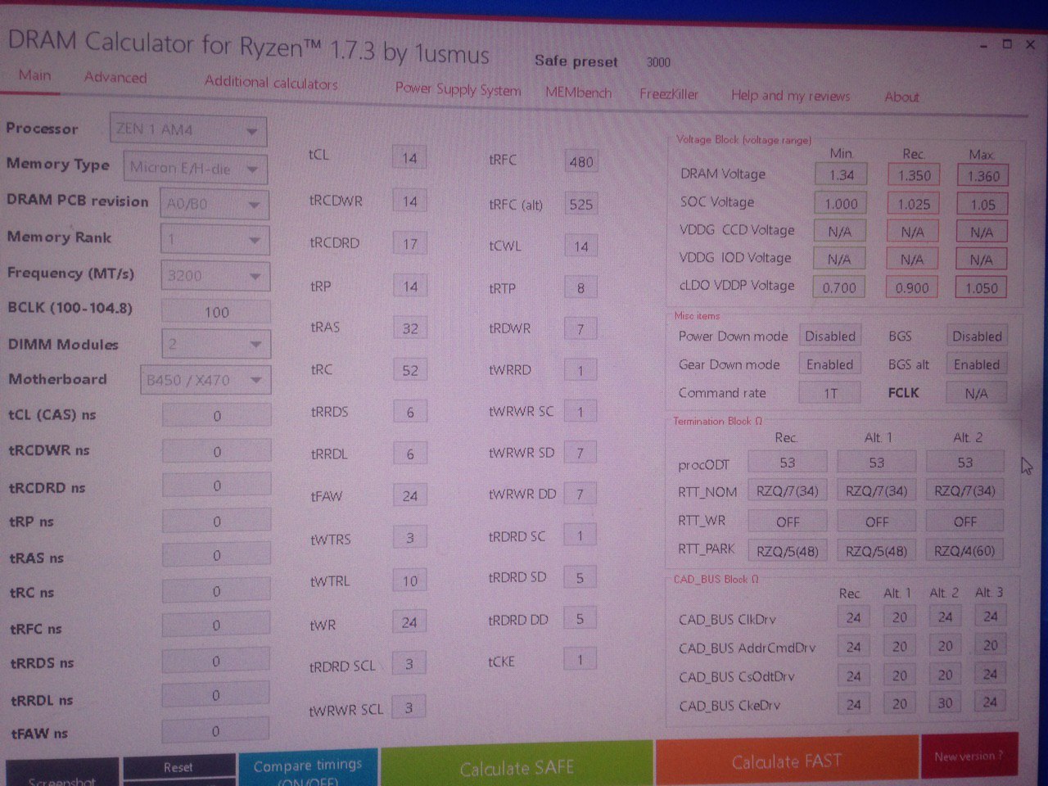Click the tCKE value 1
The image size is (1048, 786).
[x=580, y=659]
